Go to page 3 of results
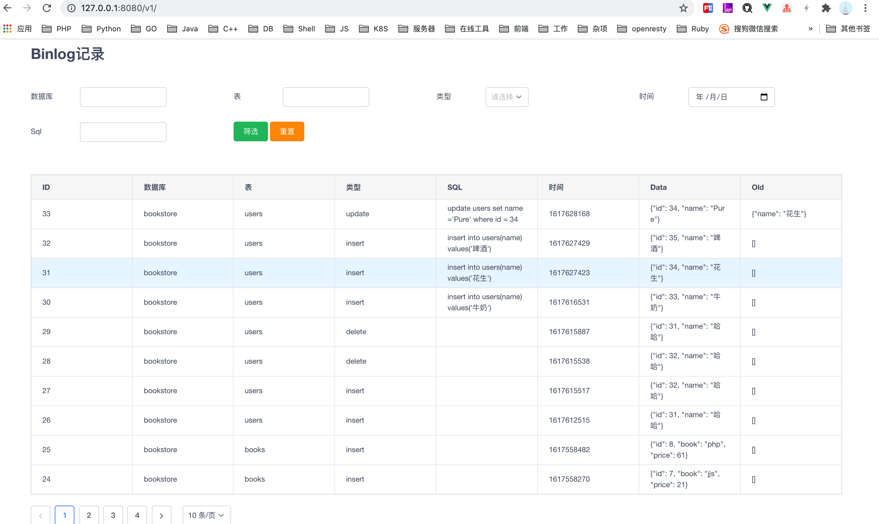The image size is (879, 524). point(113,515)
